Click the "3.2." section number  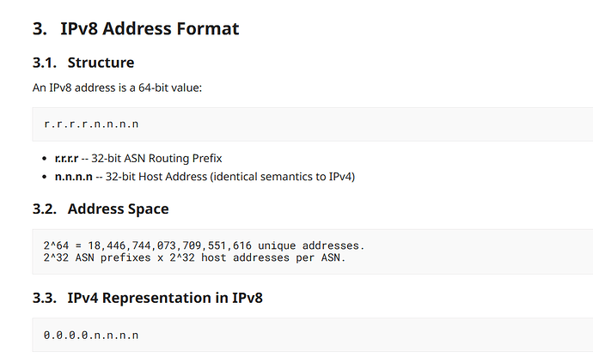tap(45, 209)
